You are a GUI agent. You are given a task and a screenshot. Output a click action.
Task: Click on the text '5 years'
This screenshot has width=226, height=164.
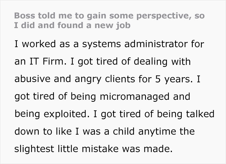(x=172, y=79)
